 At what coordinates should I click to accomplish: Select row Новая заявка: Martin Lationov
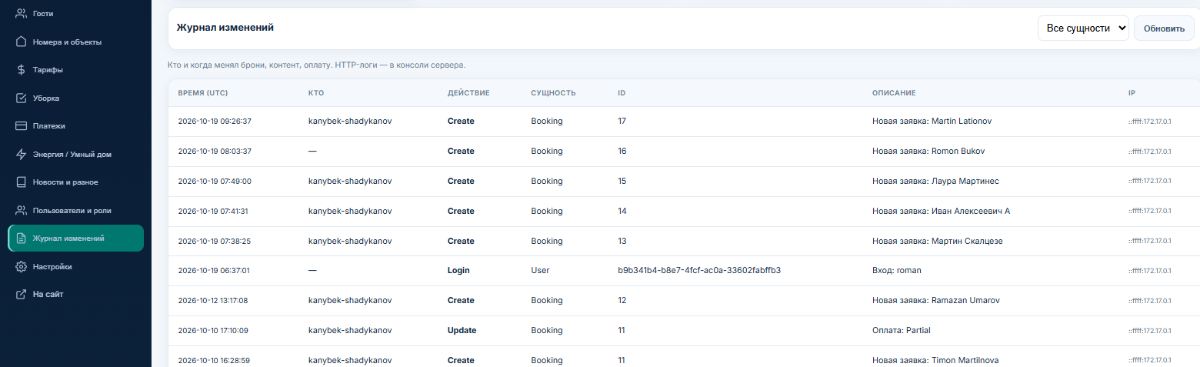pos(684,122)
